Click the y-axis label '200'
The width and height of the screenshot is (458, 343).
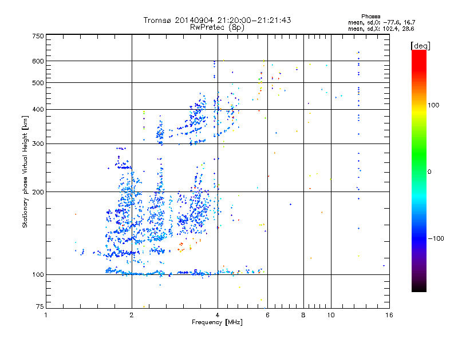[38, 192]
